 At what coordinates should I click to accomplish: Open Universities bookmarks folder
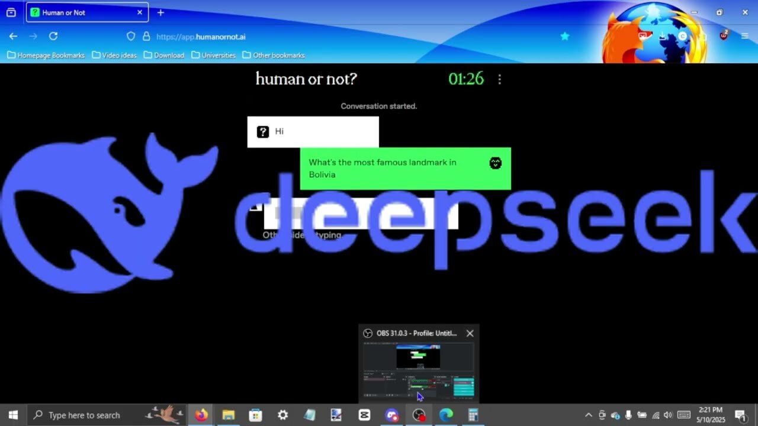[213, 55]
